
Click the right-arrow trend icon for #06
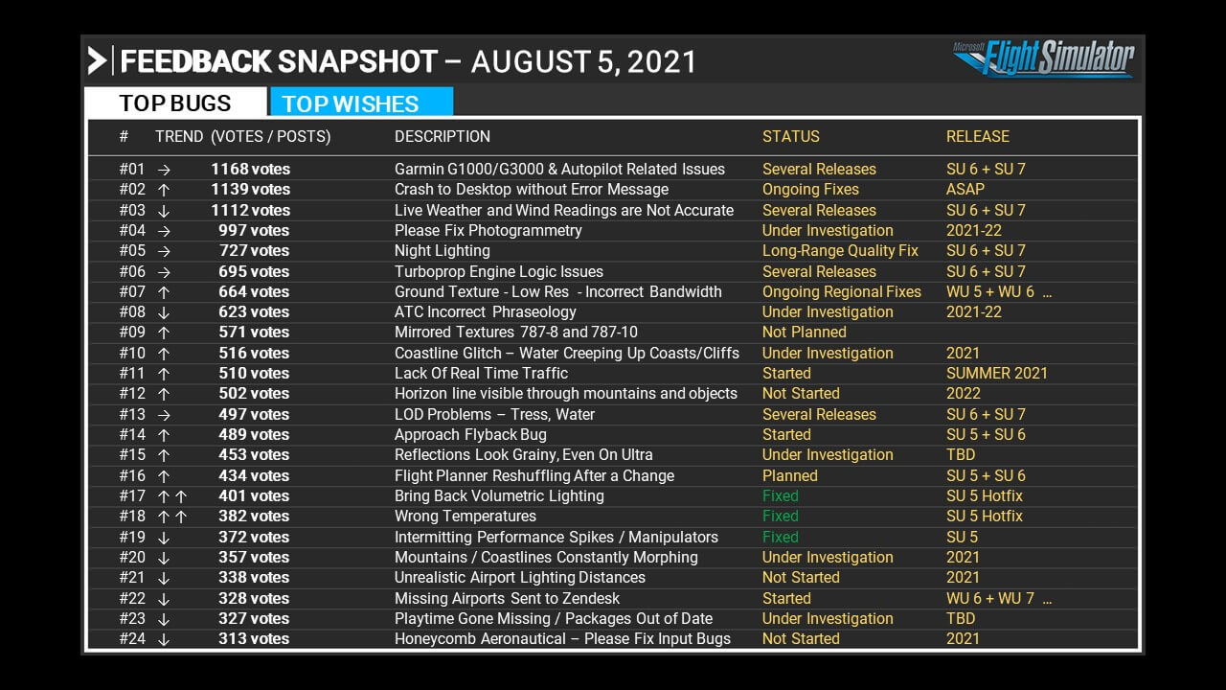(x=164, y=272)
